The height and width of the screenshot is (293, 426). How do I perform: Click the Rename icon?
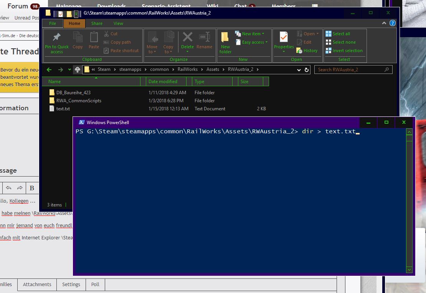[204, 37]
